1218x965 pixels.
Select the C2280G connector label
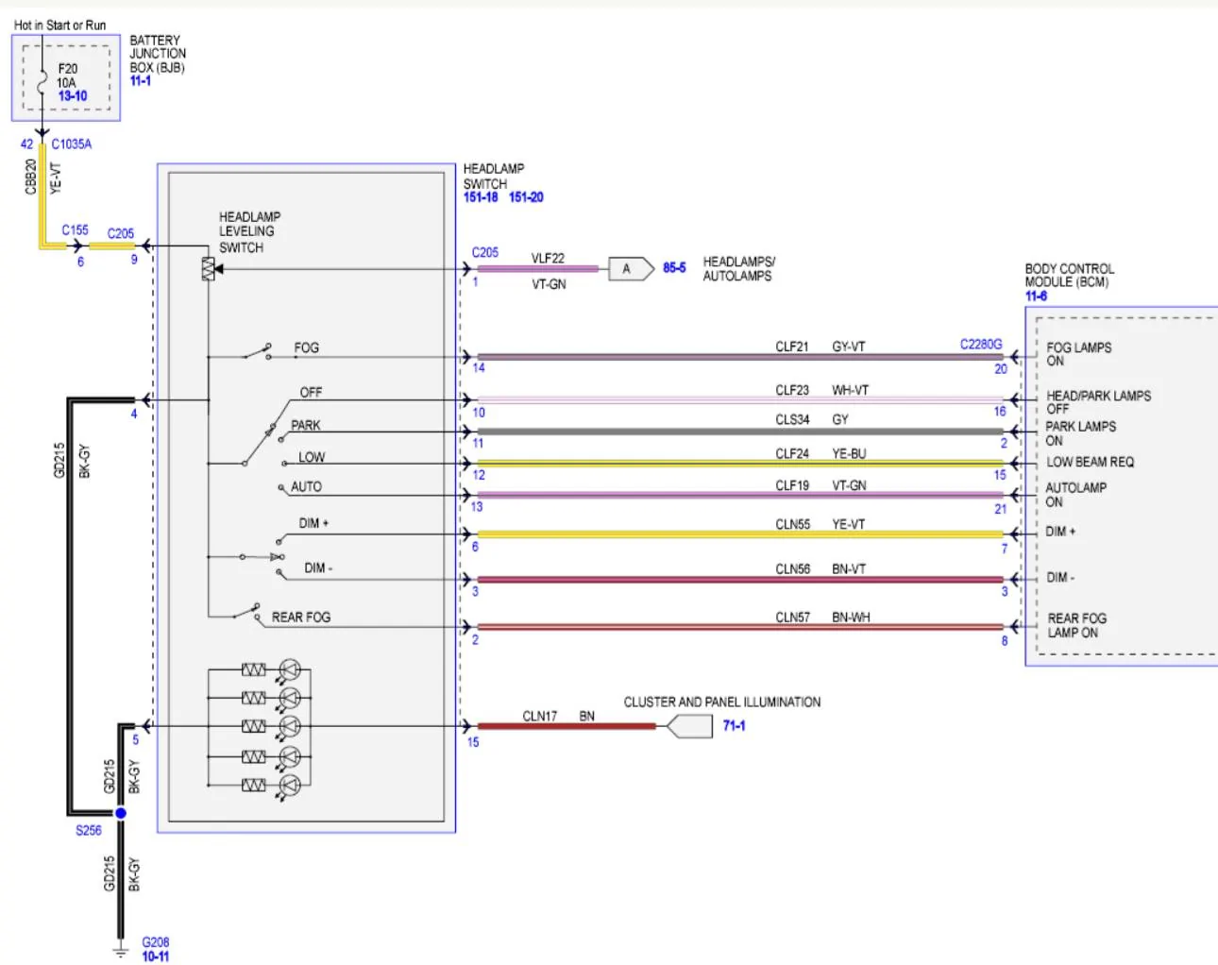981,345
